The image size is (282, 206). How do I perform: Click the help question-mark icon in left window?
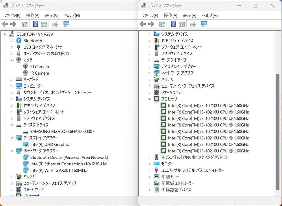pos(36,24)
